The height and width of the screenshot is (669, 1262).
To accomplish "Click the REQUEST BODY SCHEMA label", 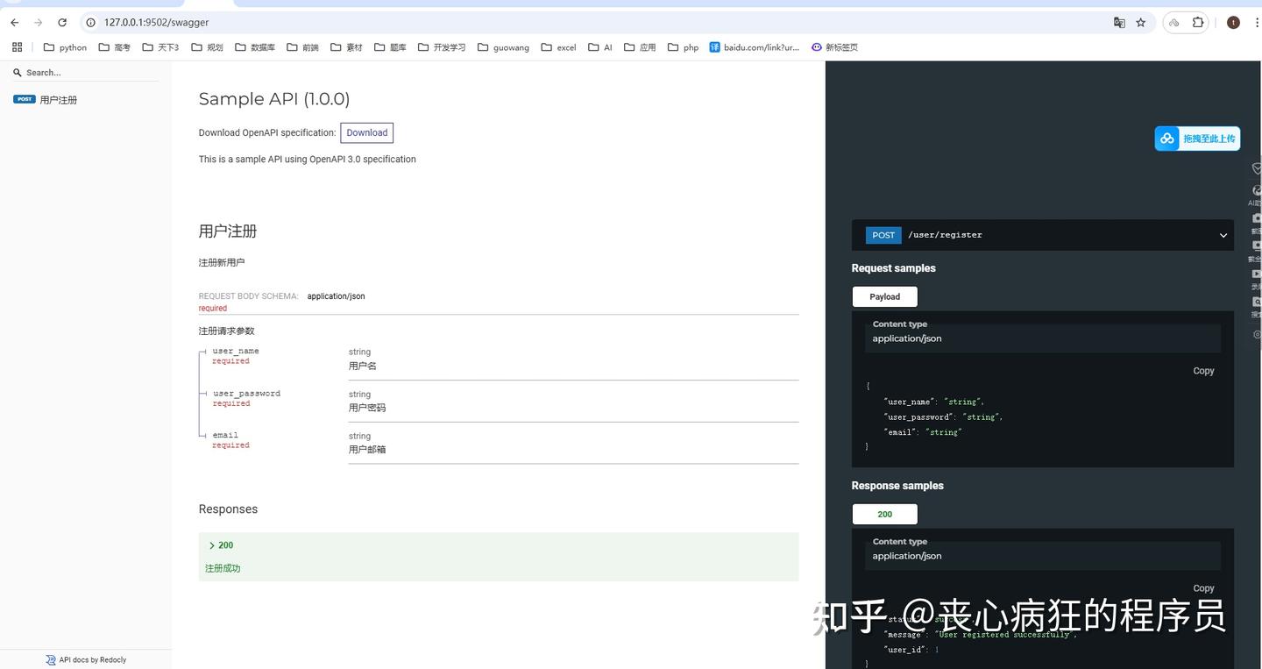I will click(248, 296).
